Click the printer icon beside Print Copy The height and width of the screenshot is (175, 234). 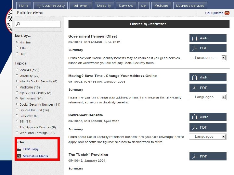point(19,149)
